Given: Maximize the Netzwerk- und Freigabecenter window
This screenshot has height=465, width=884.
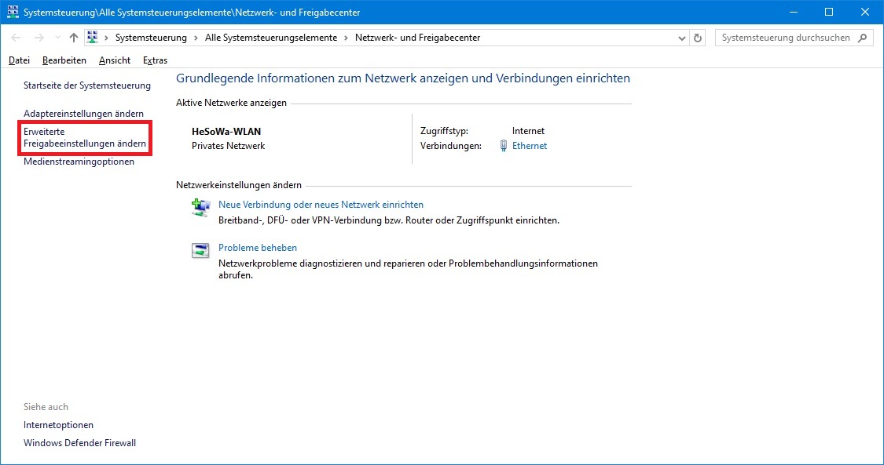Looking at the screenshot, I should [829, 12].
